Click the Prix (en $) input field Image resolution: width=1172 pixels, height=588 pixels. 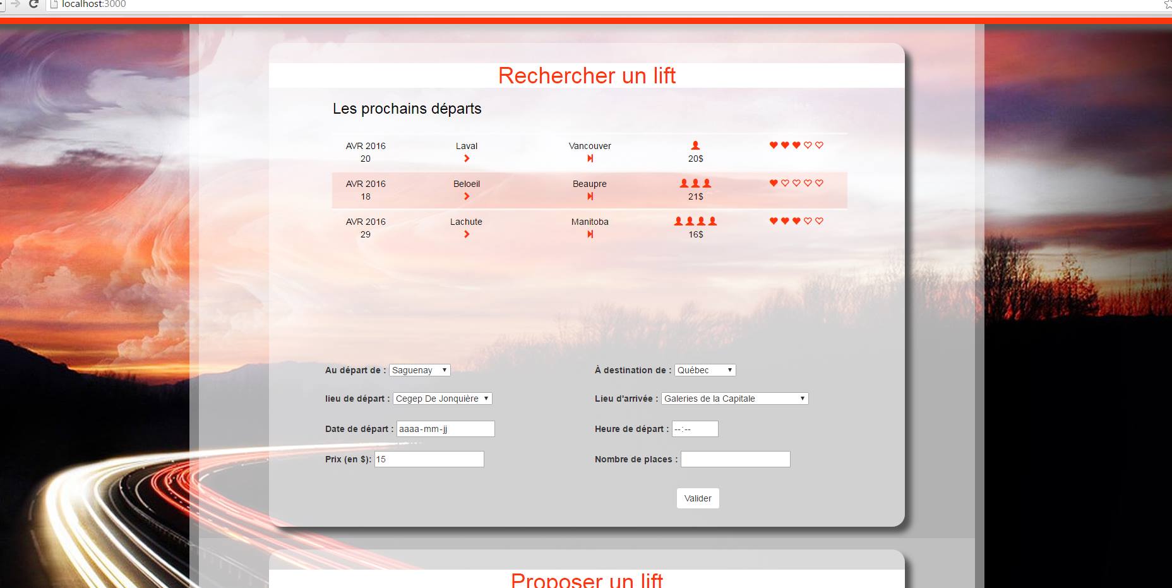429,459
